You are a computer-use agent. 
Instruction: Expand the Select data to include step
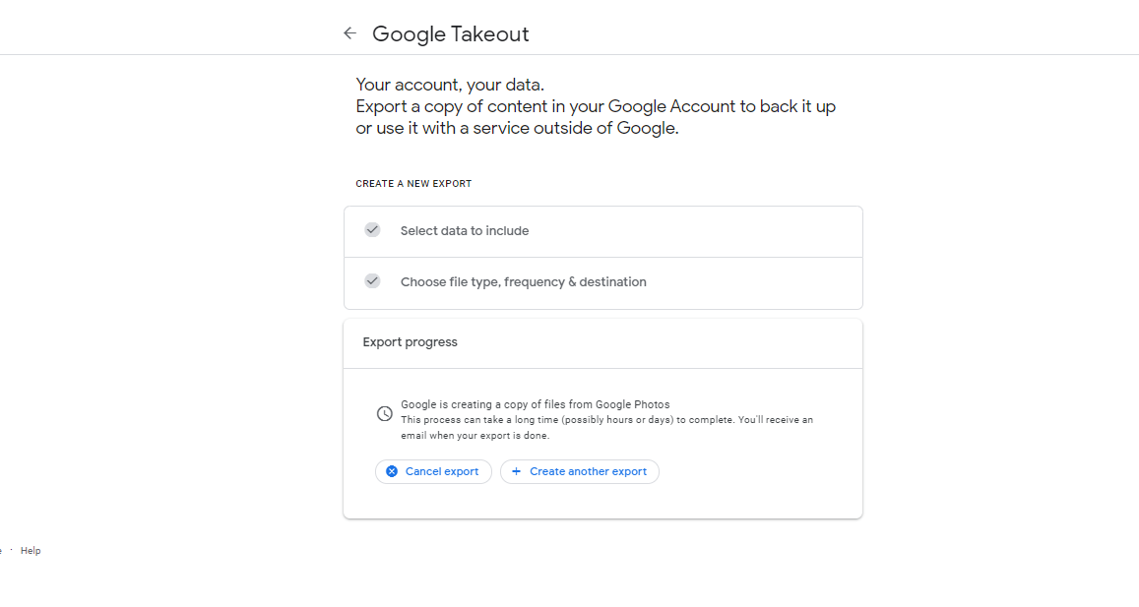pos(465,231)
